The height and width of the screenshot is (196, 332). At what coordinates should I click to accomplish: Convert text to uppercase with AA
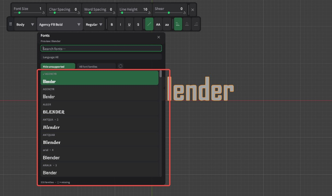click(x=158, y=25)
